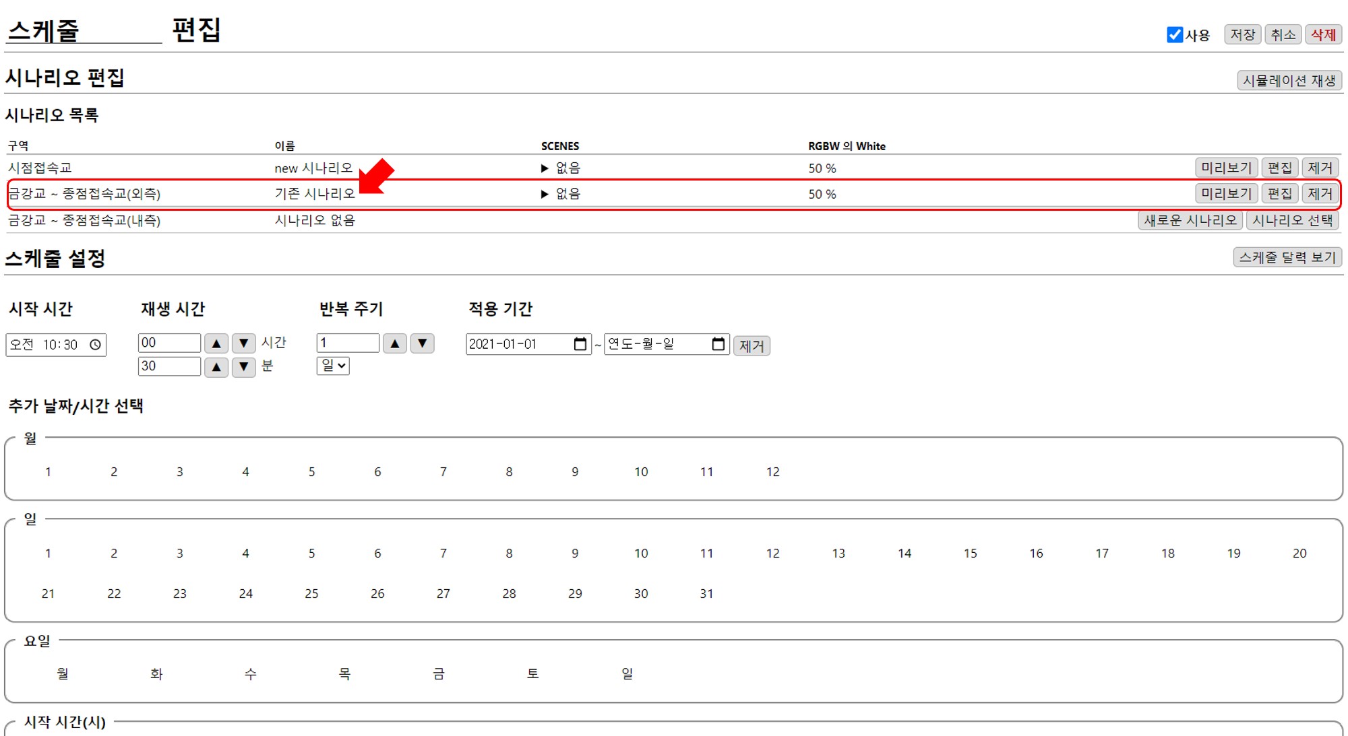Click the 금강교 ~ 종점접속교(외측) cell
This screenshot has width=1348, height=736.
(85, 194)
